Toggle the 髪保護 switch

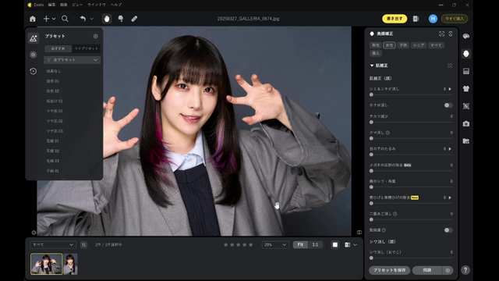pos(448,230)
